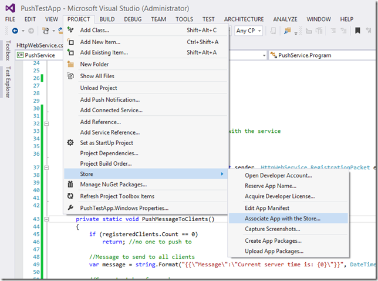Choose Open Developer Account from Store submenu

pos(288,176)
